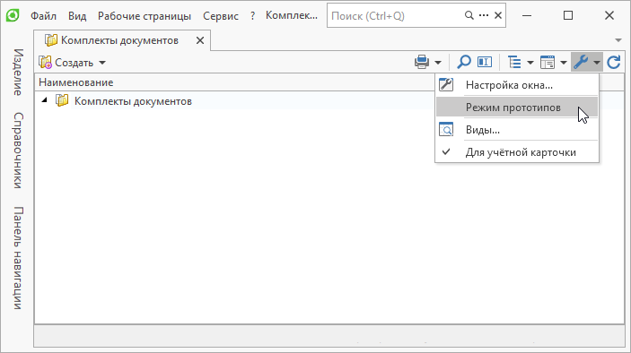
Task: Open the Сервис menu
Action: click(221, 16)
